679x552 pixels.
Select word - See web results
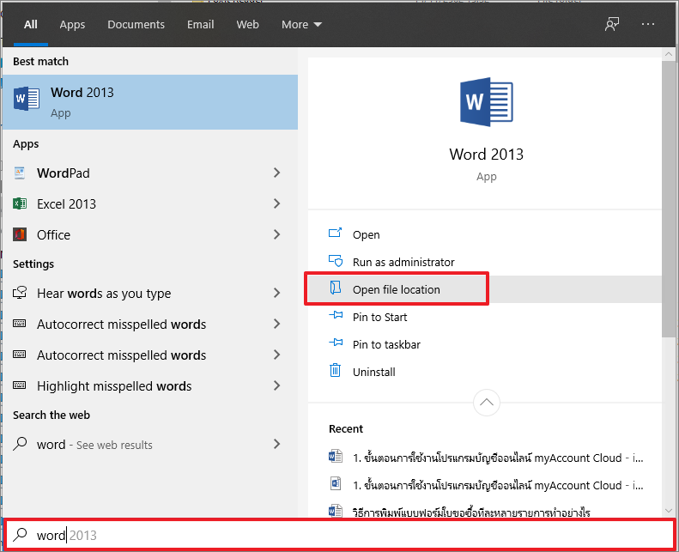click(x=150, y=444)
